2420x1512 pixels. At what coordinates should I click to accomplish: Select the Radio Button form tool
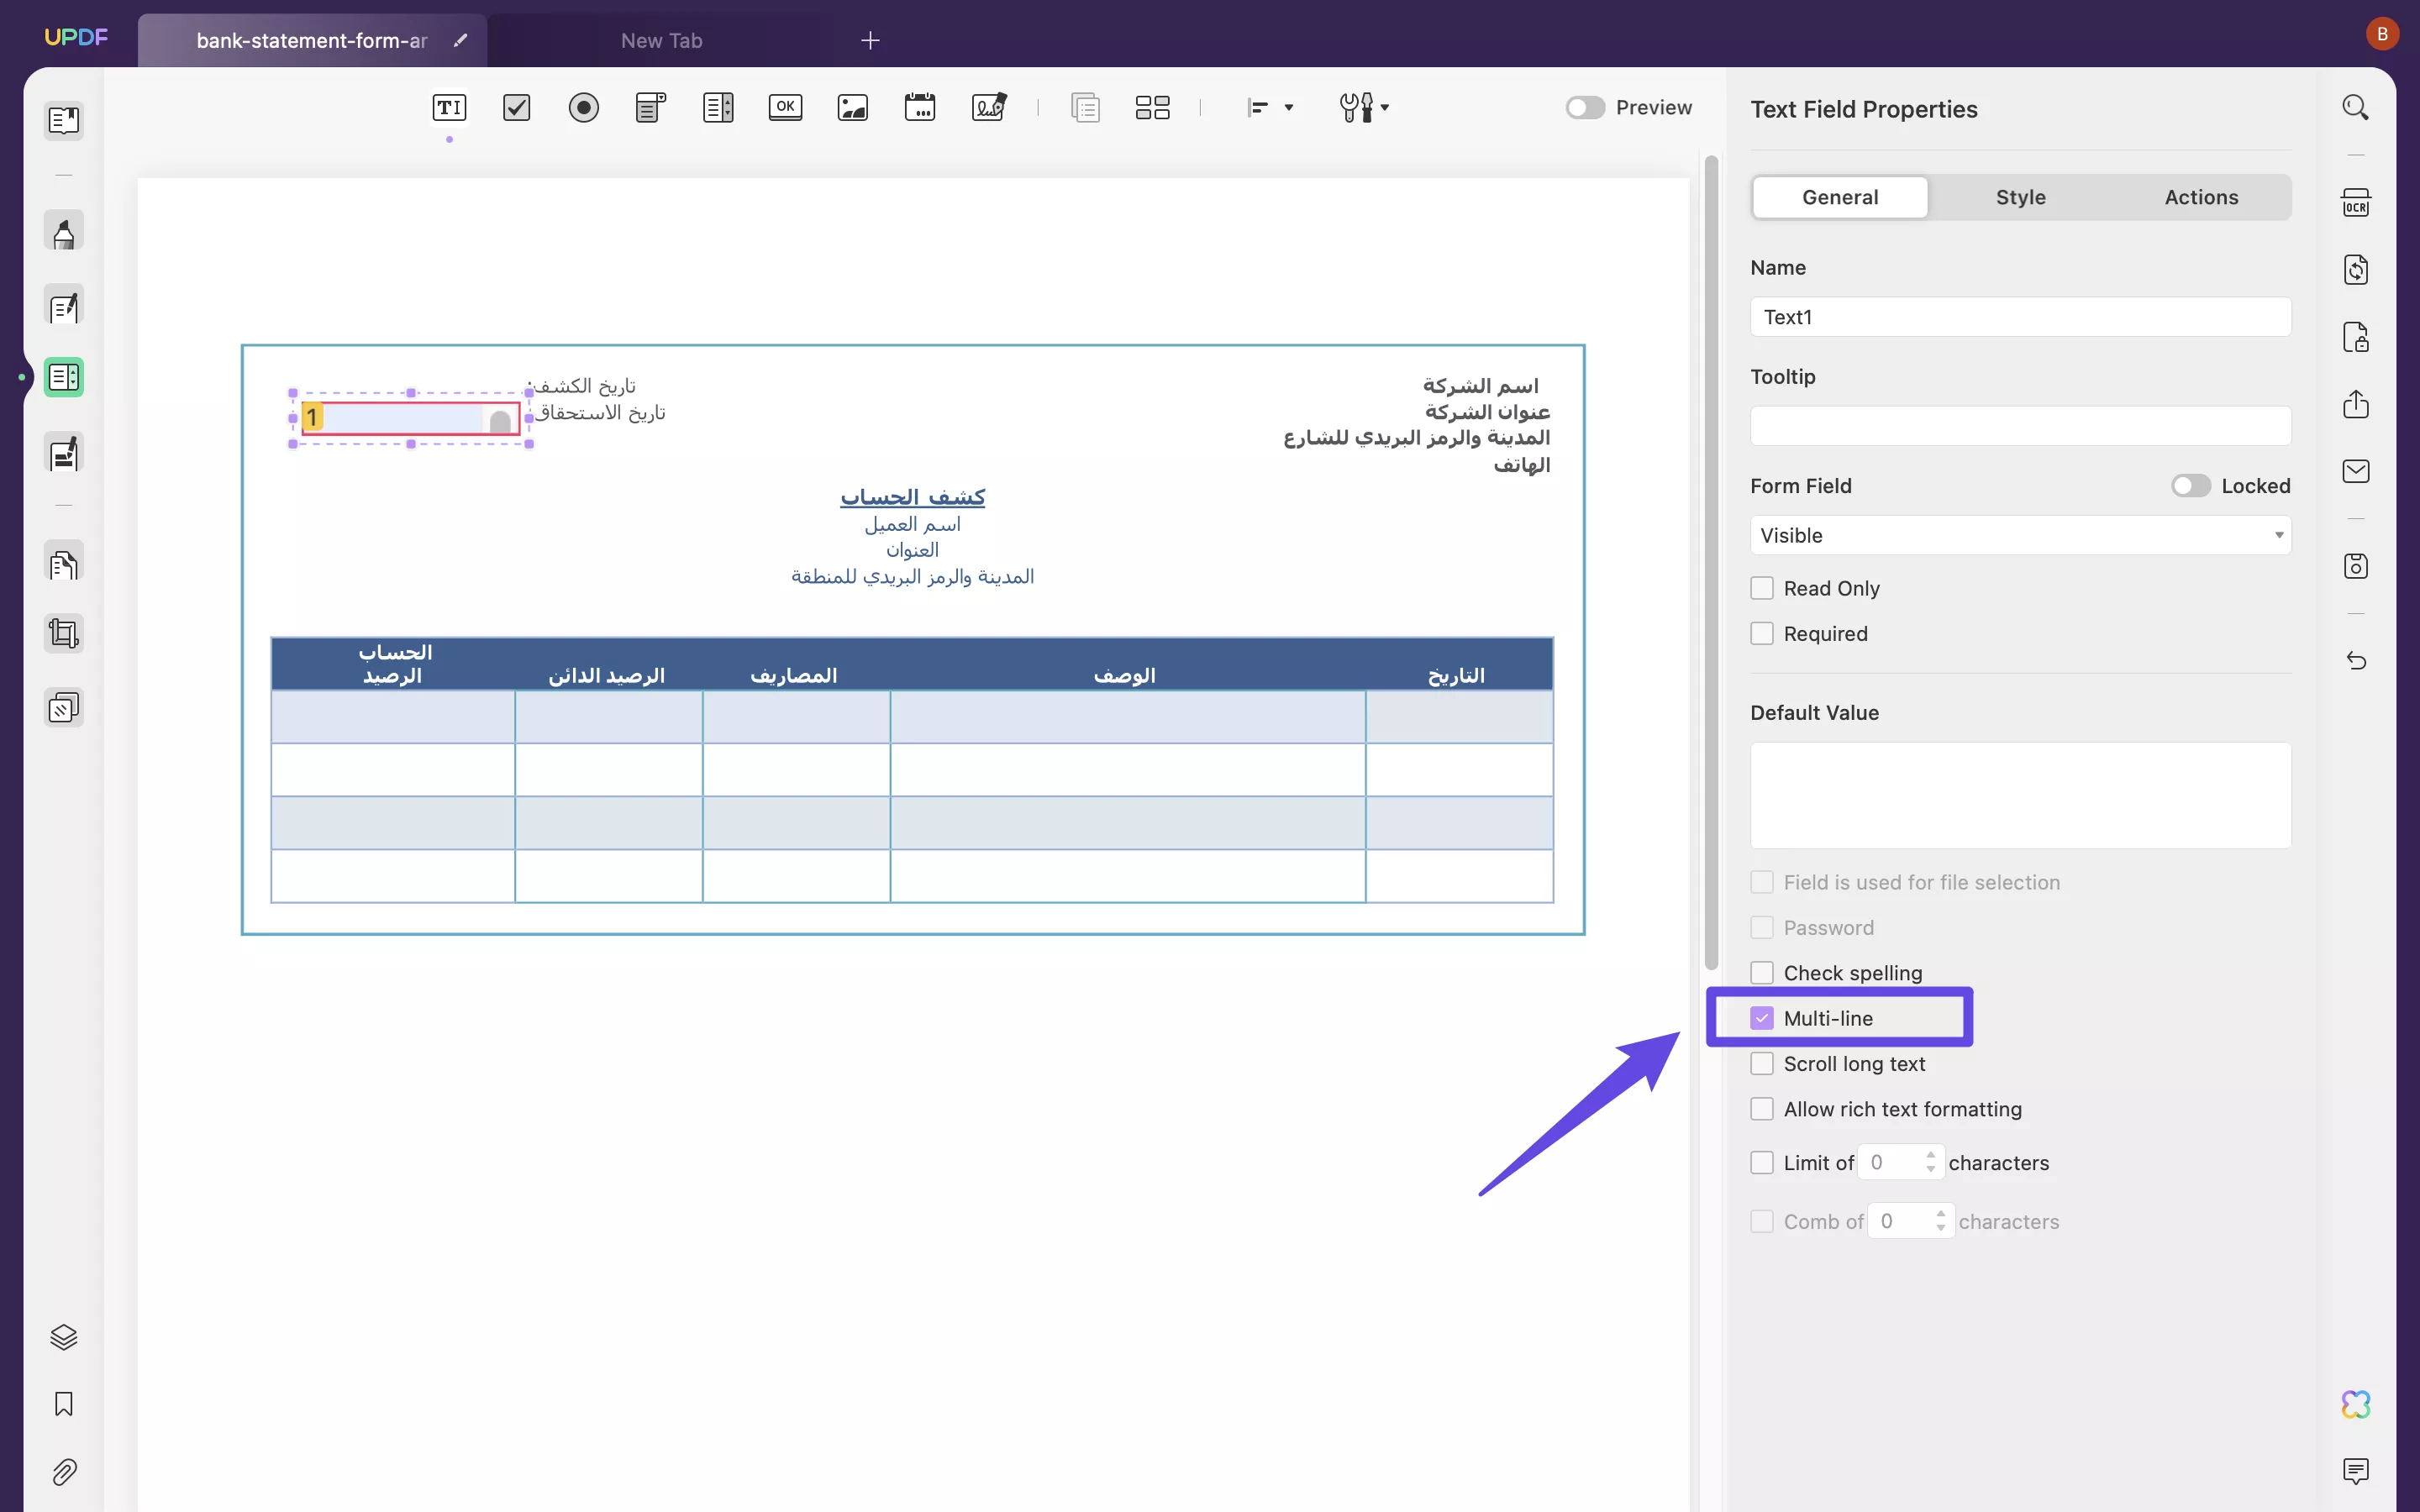tap(583, 107)
